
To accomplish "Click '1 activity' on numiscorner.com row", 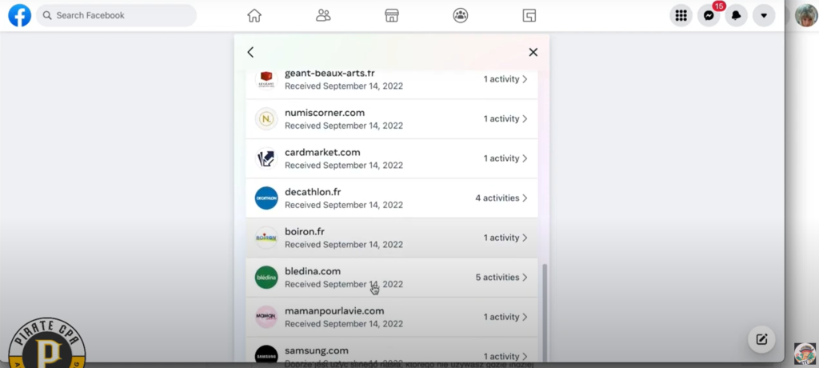I will [501, 118].
